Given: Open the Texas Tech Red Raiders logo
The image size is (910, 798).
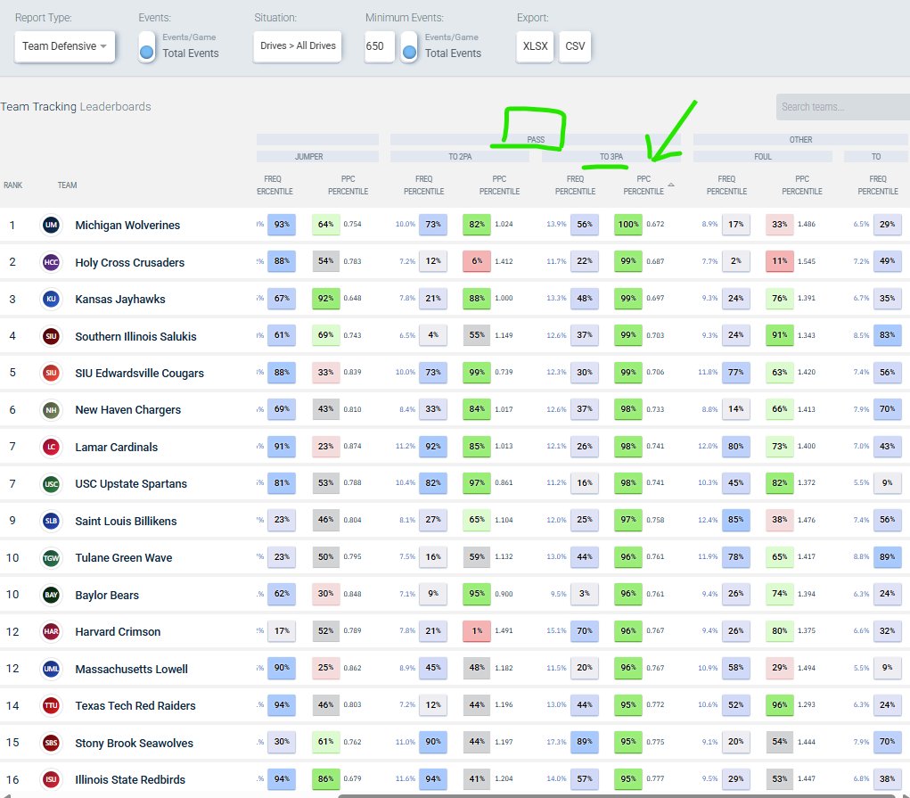Looking at the screenshot, I should (x=51, y=705).
